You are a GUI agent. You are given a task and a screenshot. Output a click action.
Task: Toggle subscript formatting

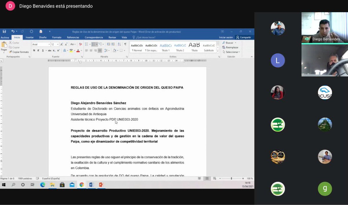54,51
